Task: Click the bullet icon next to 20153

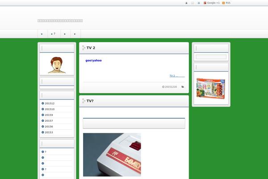Action: pos(43,132)
